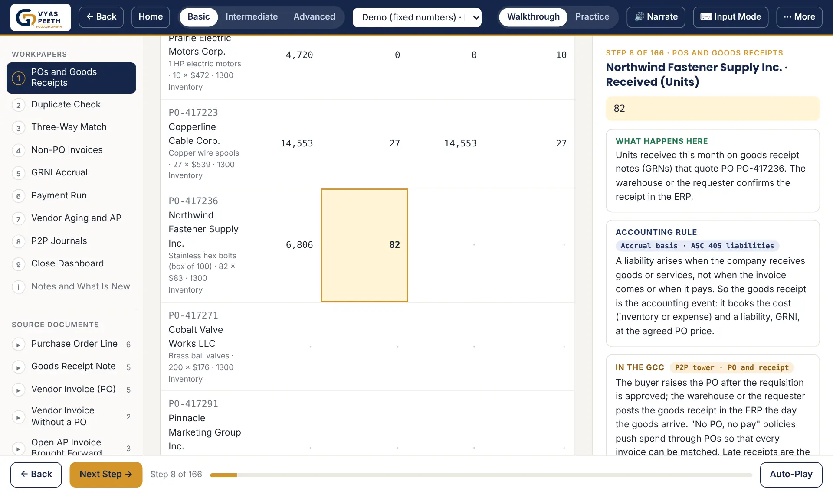The height and width of the screenshot is (494, 833).
Task: Expand Vendor Invoice (PO) source documents
Action: click(18, 390)
